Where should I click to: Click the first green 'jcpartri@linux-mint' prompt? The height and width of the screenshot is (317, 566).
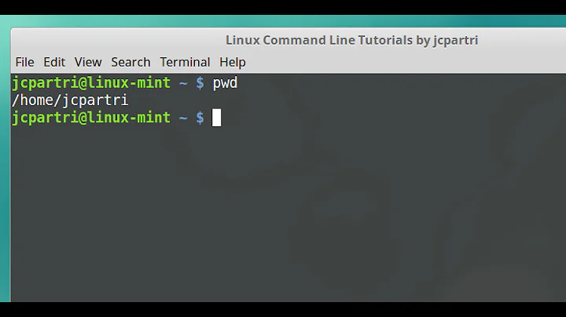(91, 83)
